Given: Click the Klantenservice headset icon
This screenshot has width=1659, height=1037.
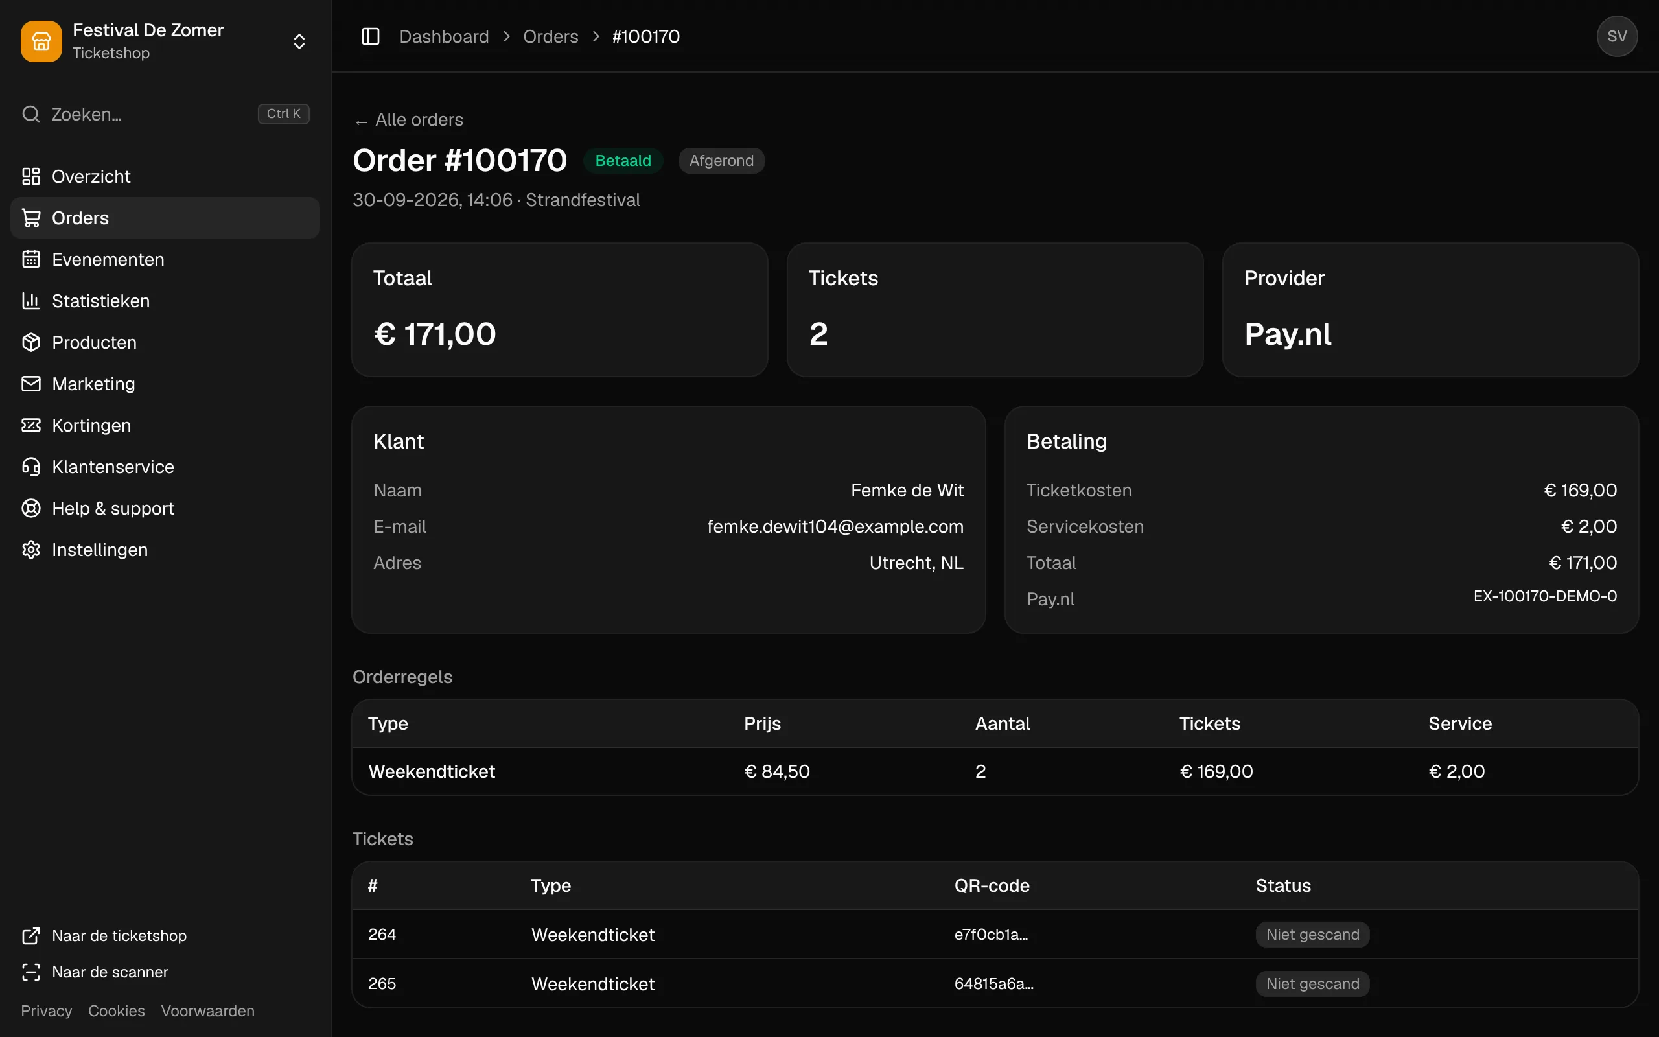Looking at the screenshot, I should (31, 467).
